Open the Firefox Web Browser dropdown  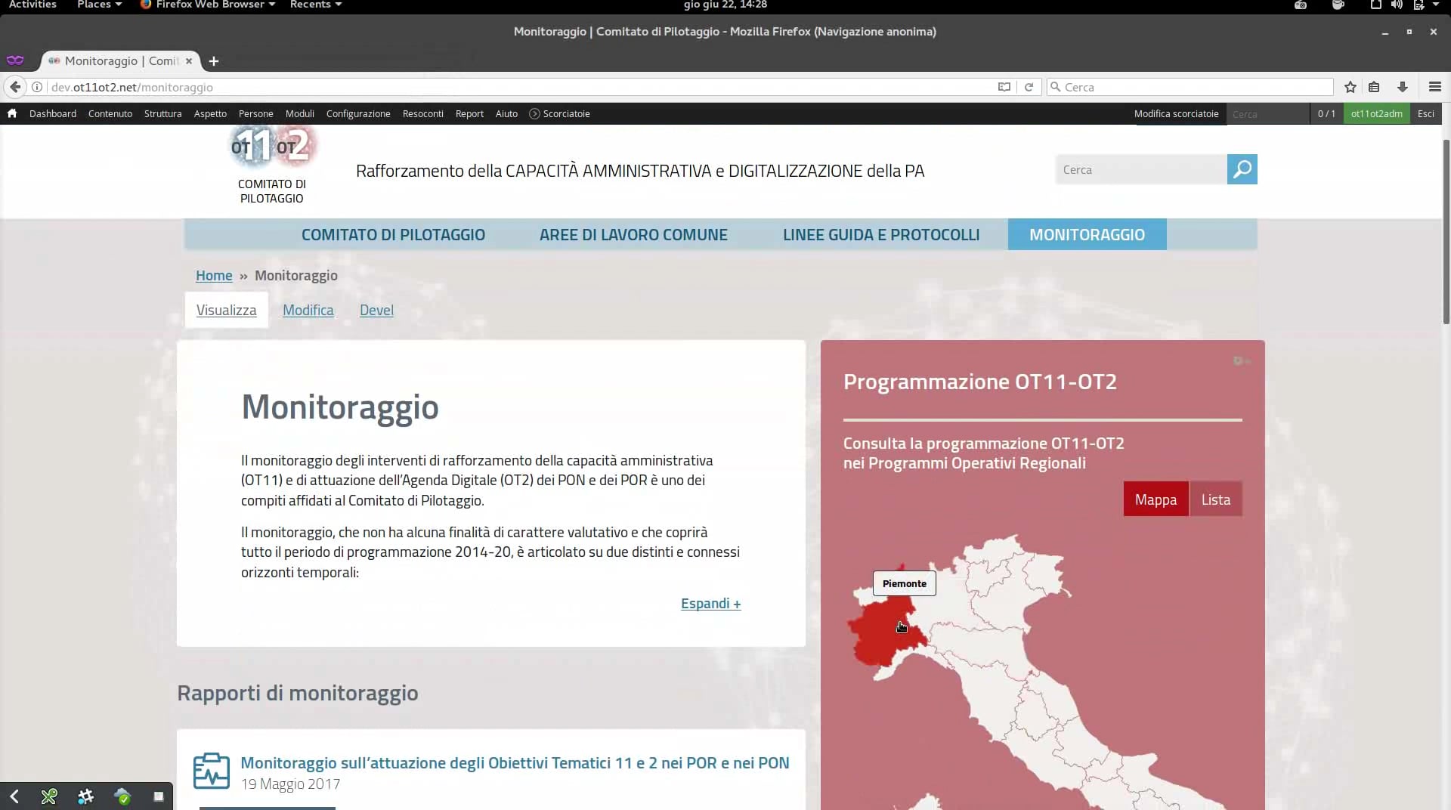pyautogui.click(x=207, y=5)
